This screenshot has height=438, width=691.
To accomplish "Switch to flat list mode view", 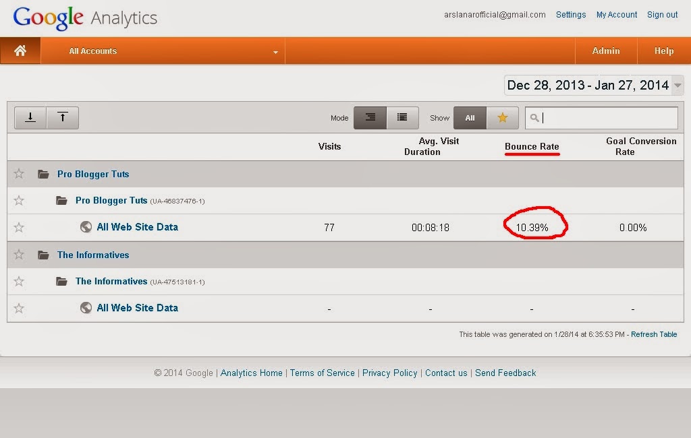I will pyautogui.click(x=402, y=117).
